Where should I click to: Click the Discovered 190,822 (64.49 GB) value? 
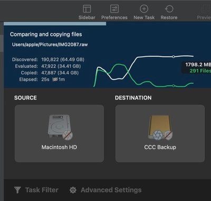(x=63, y=59)
